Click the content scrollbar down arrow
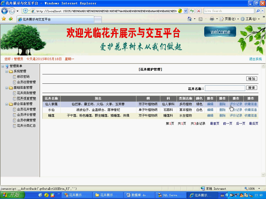 tap(263, 174)
